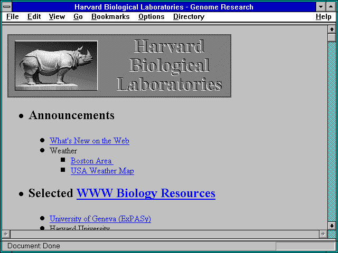Open the File menu
Image resolution: width=338 pixels, height=253 pixels.
point(13,17)
